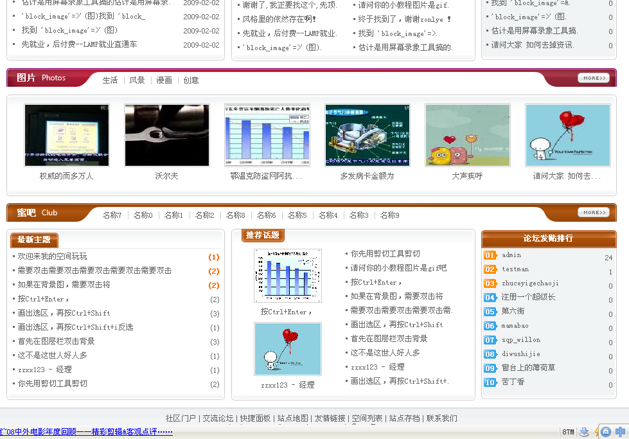Screen dimensions: 629x439
Task: Select the 名称2 club tab
Action: point(204,215)
